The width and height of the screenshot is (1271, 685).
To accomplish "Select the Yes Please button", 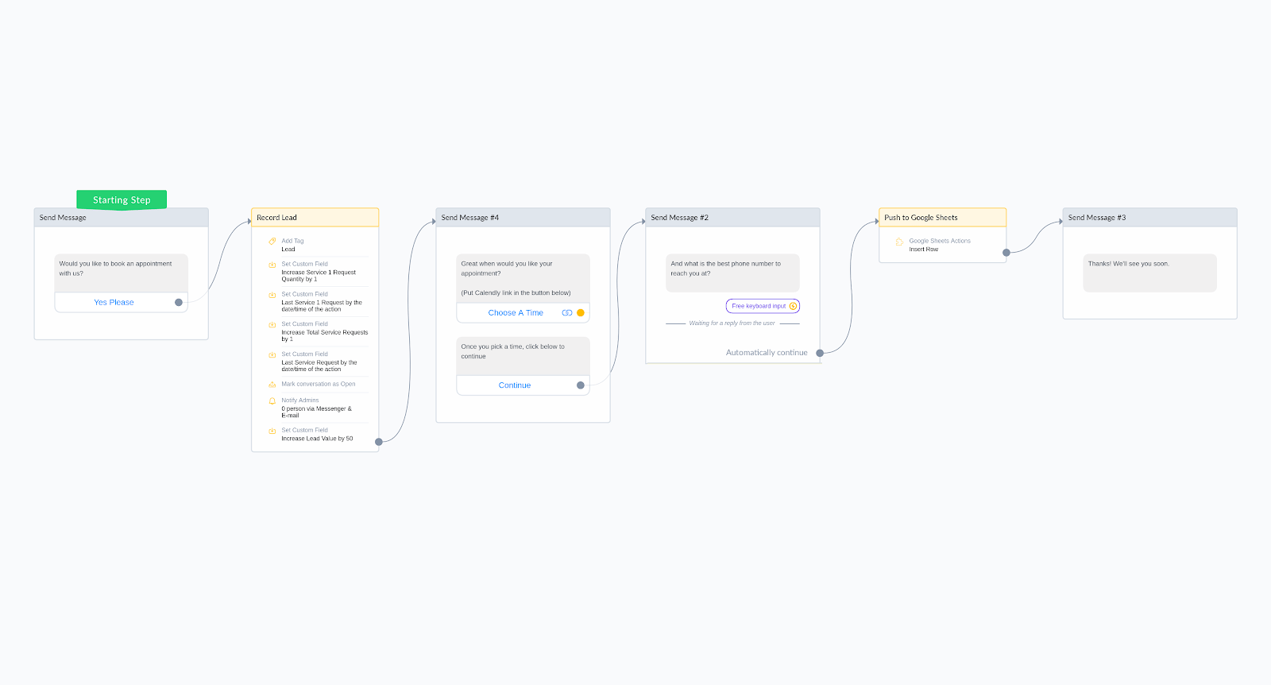I will pyautogui.click(x=121, y=302).
